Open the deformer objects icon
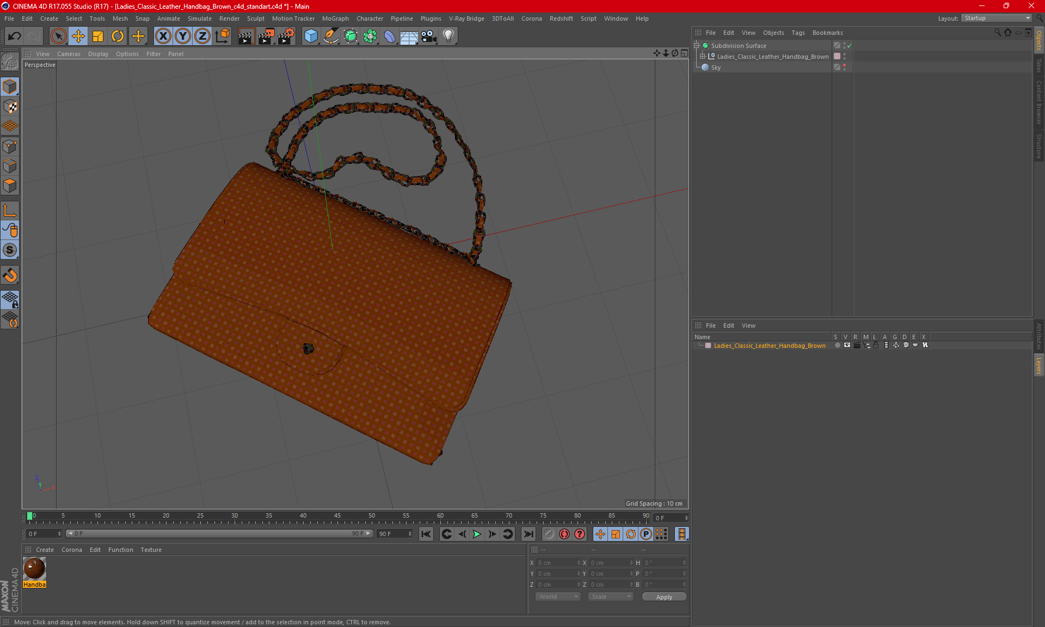 click(390, 36)
